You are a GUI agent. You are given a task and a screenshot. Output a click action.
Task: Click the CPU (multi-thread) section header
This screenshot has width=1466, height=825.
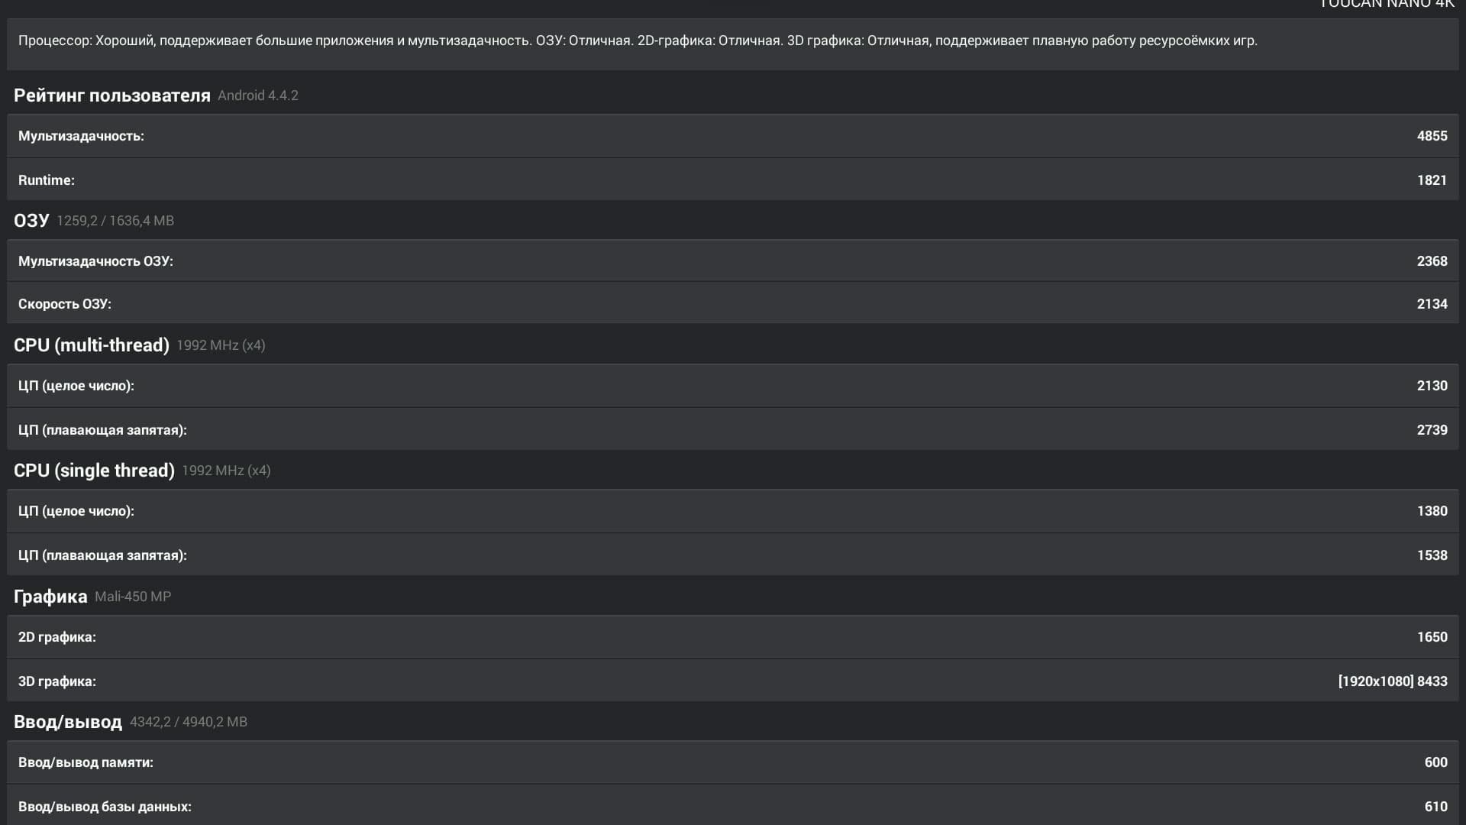coord(92,345)
